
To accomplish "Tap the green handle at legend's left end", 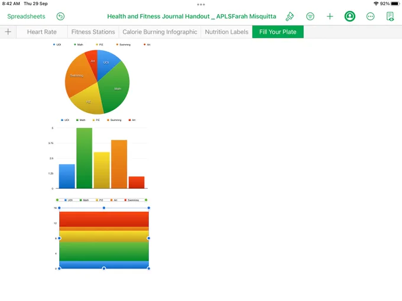I will click(x=57, y=200).
